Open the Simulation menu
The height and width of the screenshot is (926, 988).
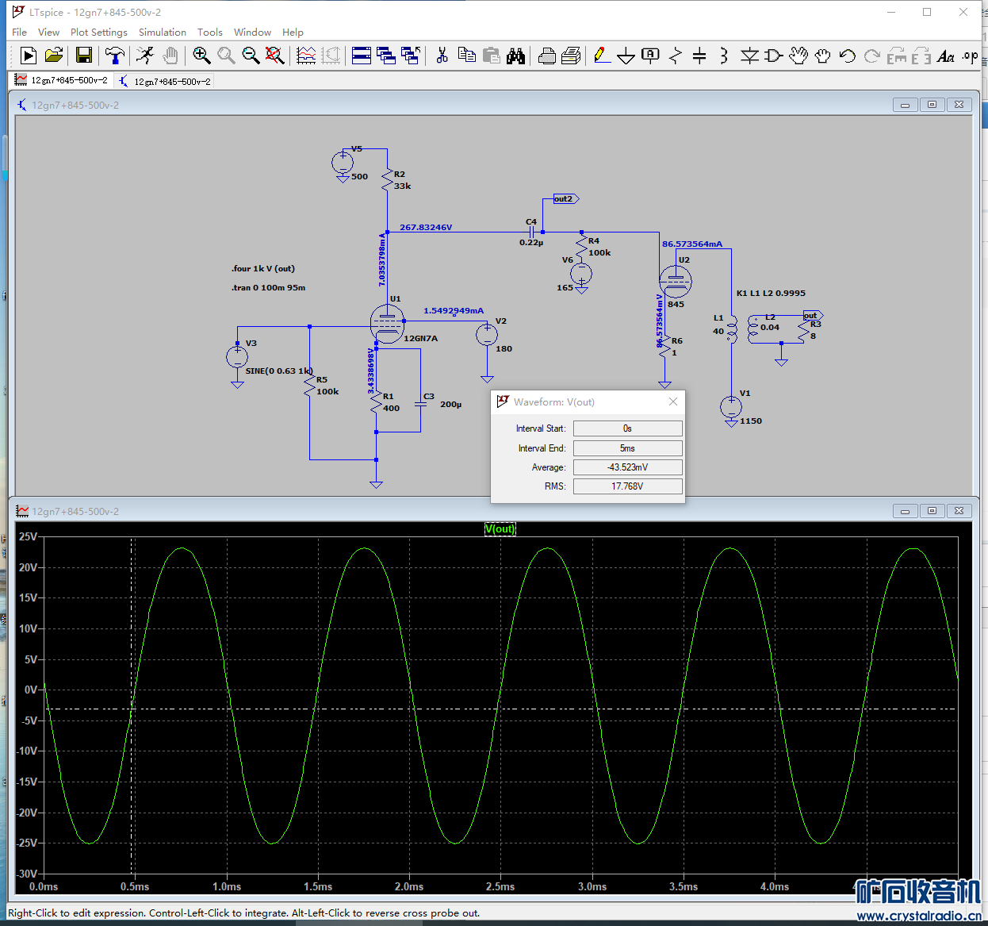[x=162, y=33]
